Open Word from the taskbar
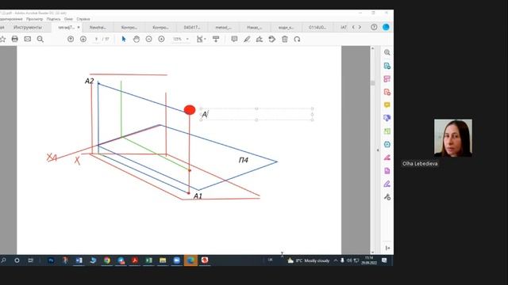 [x=79, y=260]
